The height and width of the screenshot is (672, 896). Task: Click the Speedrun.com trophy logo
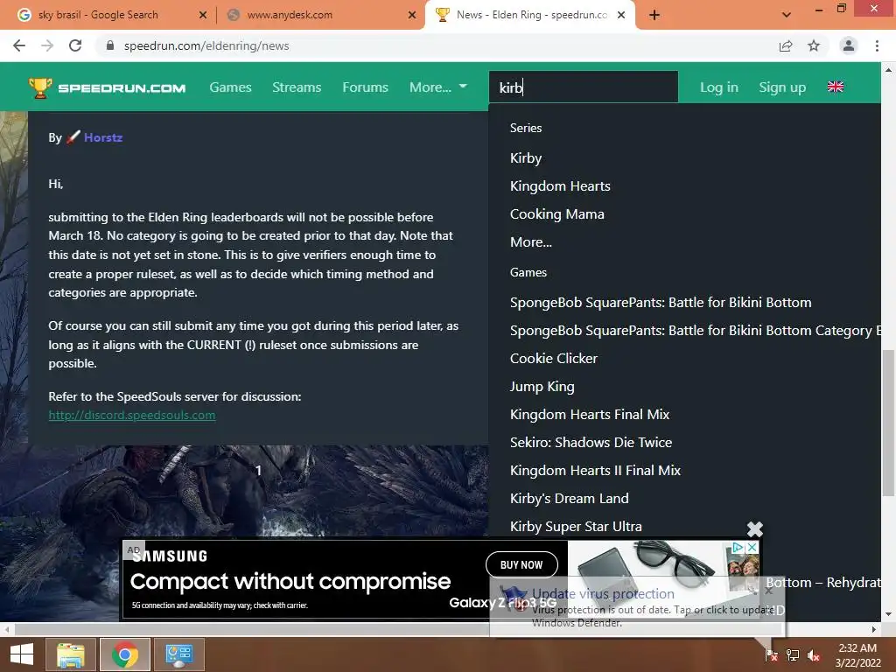pyautogui.click(x=108, y=87)
